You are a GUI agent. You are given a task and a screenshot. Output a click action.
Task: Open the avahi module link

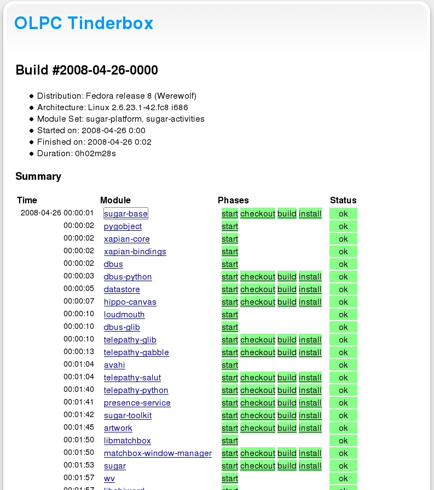(x=114, y=365)
